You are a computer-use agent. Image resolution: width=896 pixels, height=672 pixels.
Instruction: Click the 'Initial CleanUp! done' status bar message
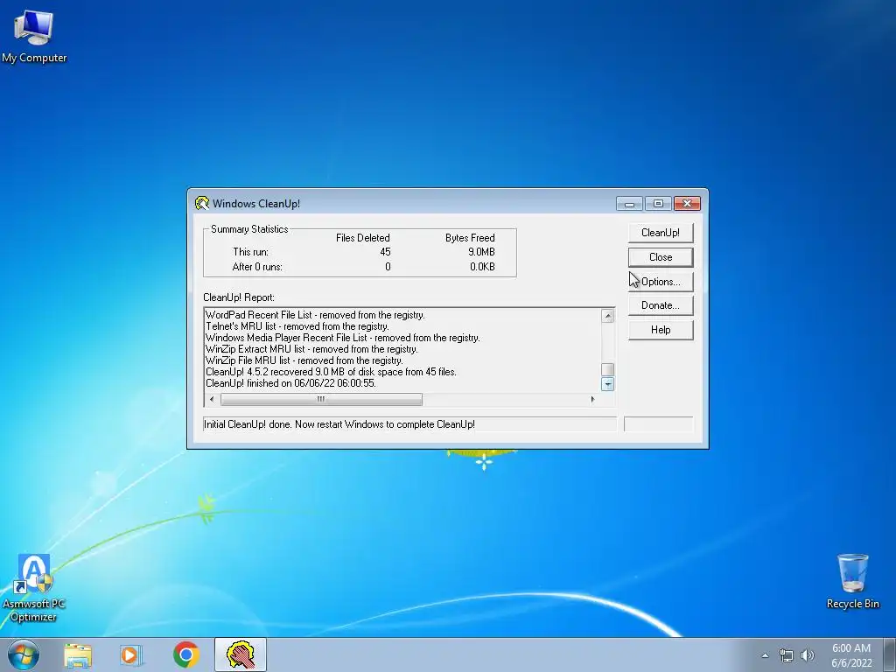pyautogui.click(x=409, y=424)
